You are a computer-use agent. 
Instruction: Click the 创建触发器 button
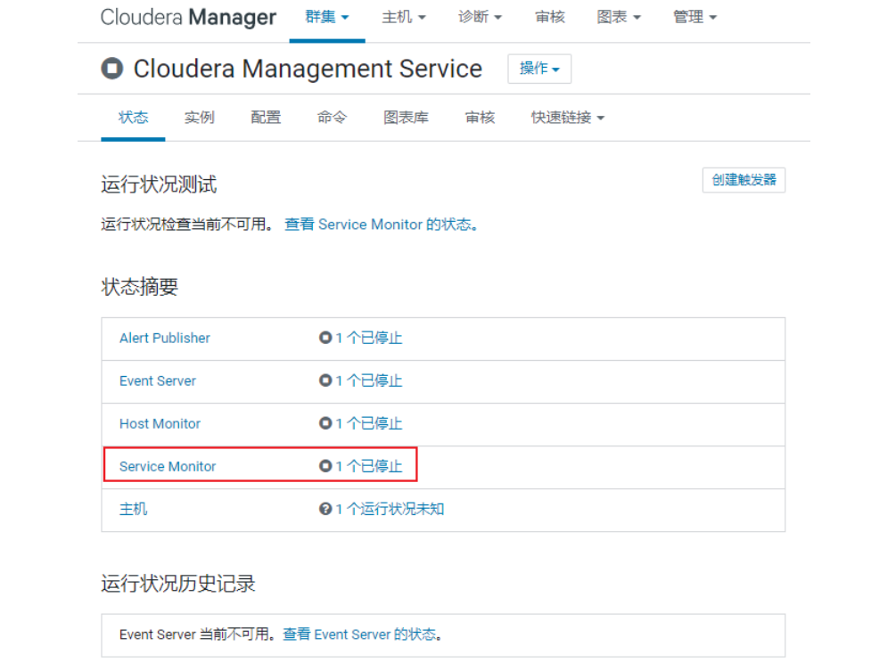pos(744,180)
